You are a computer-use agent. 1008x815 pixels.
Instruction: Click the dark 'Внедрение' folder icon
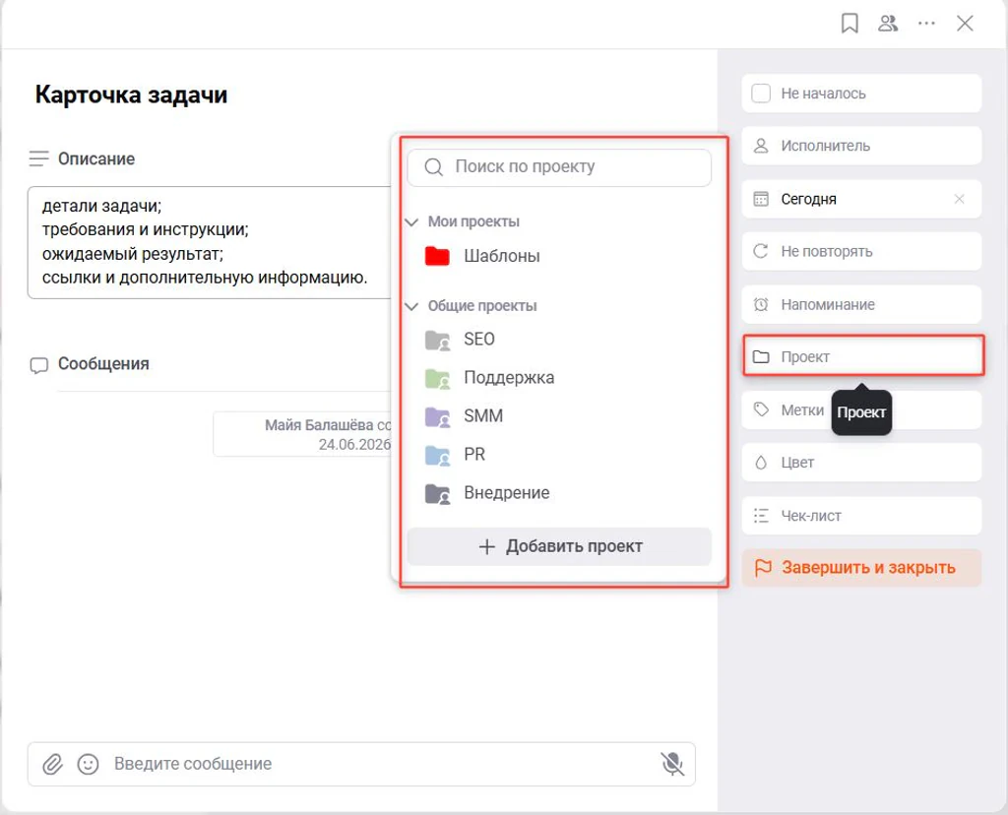click(x=437, y=494)
